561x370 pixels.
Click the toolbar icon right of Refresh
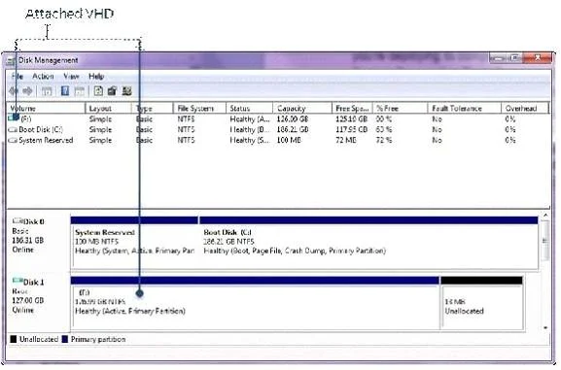pyautogui.click(x=113, y=91)
